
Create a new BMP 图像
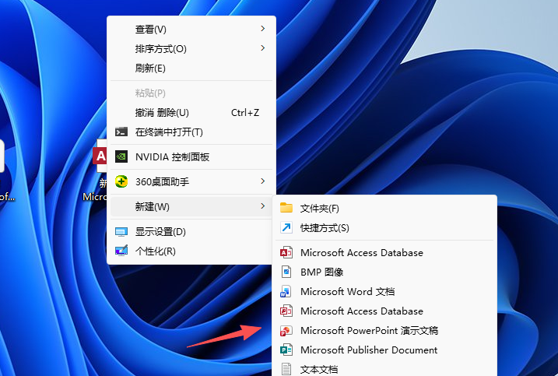384,272
